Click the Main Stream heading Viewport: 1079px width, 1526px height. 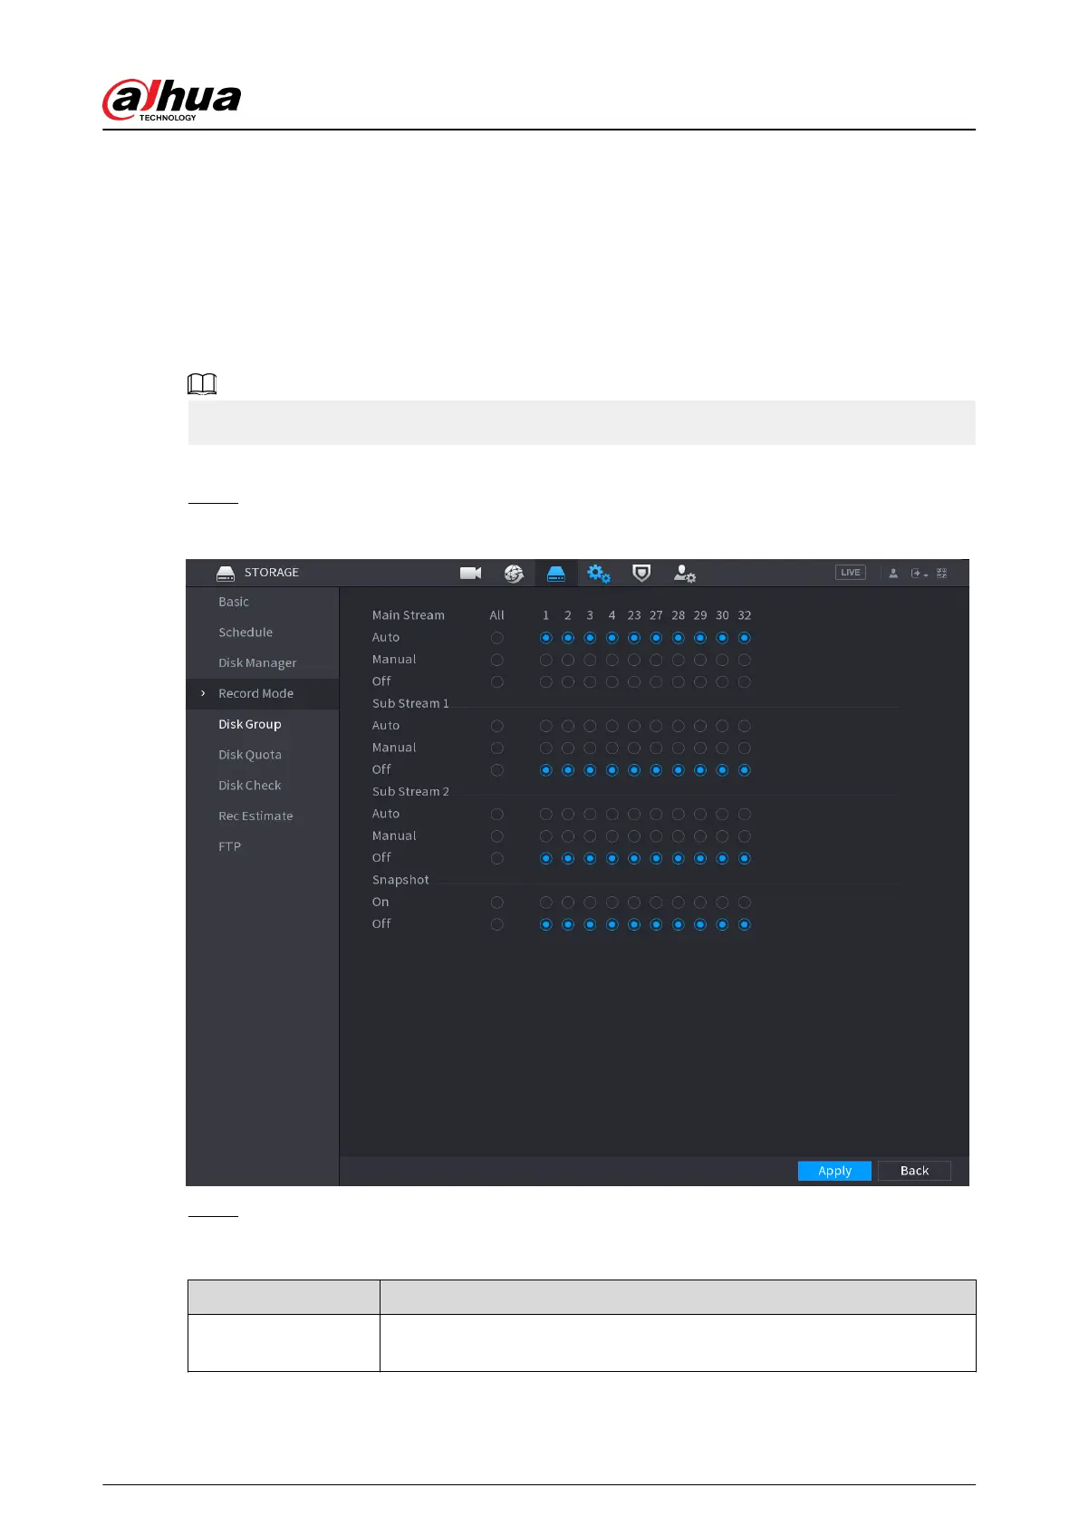[408, 615]
